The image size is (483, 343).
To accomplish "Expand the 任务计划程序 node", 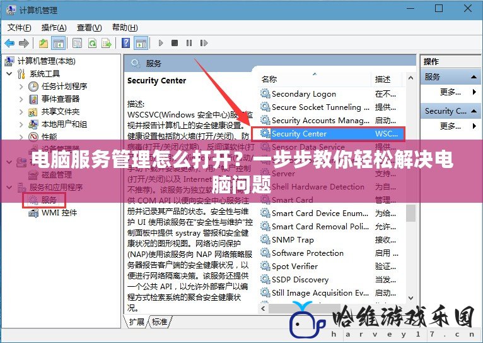I will click(21, 87).
